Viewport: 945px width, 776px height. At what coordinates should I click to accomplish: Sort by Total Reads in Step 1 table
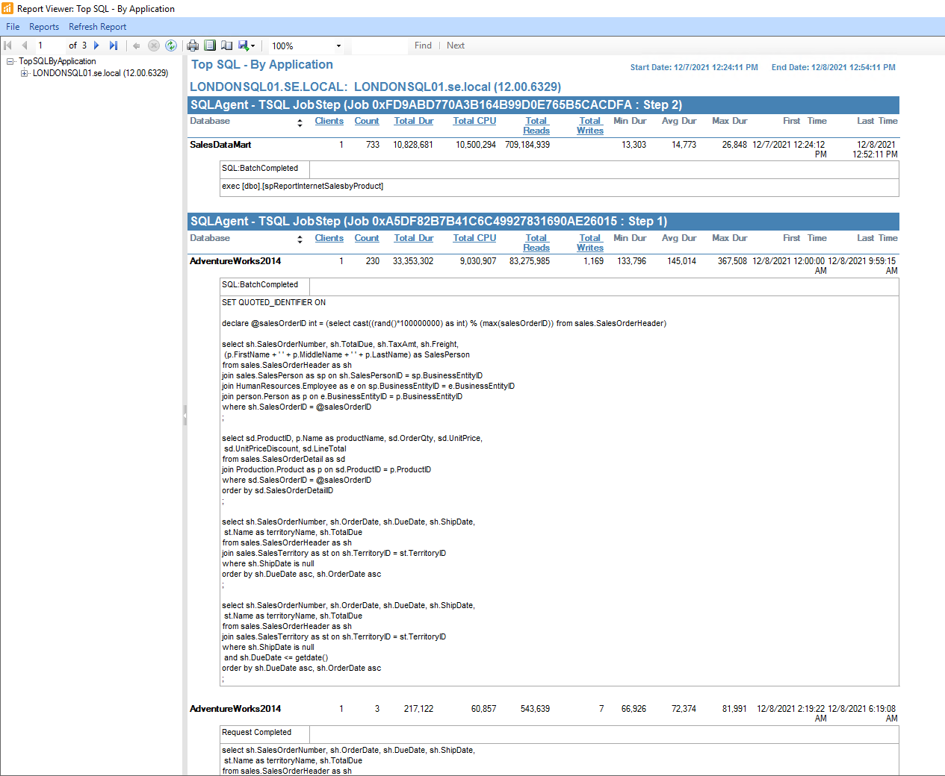[536, 242]
